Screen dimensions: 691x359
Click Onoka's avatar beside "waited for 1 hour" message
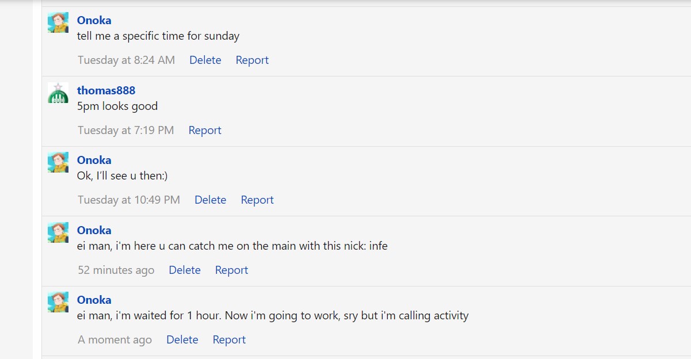coord(58,302)
